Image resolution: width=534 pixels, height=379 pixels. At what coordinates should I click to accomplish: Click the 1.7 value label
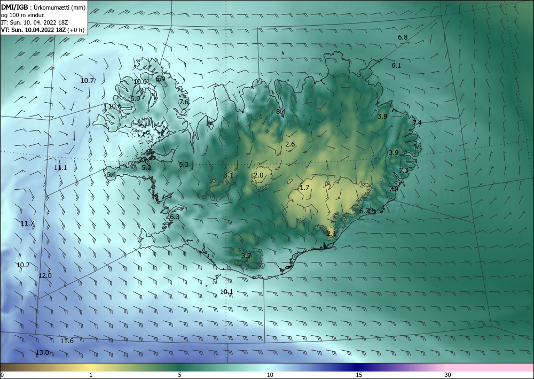(x=304, y=188)
